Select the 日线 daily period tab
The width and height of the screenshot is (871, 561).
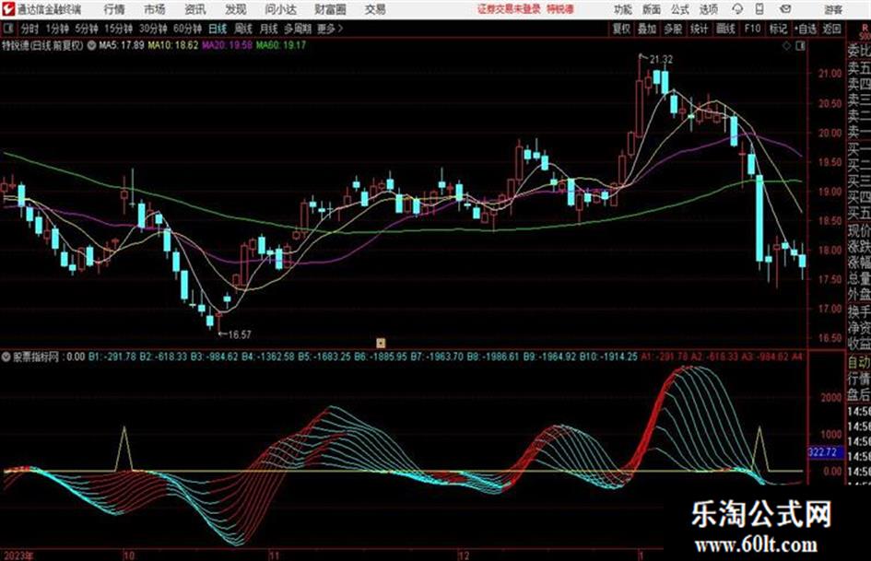tap(218, 29)
